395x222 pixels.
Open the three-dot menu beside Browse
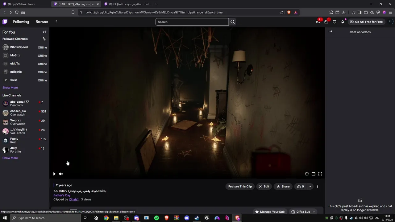pos(56,22)
